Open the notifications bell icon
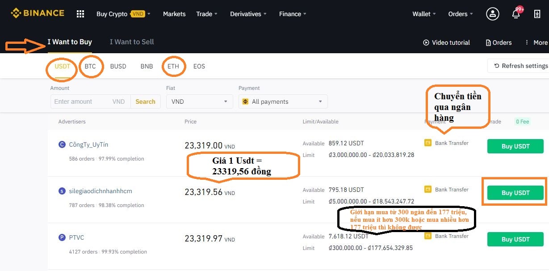 (516, 14)
